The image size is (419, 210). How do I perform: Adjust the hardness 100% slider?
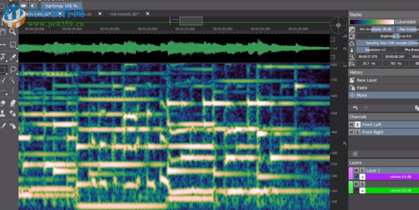(62, 5)
